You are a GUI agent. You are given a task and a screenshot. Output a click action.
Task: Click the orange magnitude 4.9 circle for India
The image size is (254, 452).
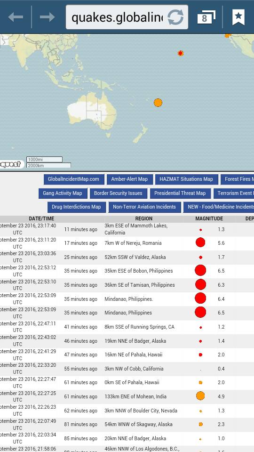tap(200, 396)
